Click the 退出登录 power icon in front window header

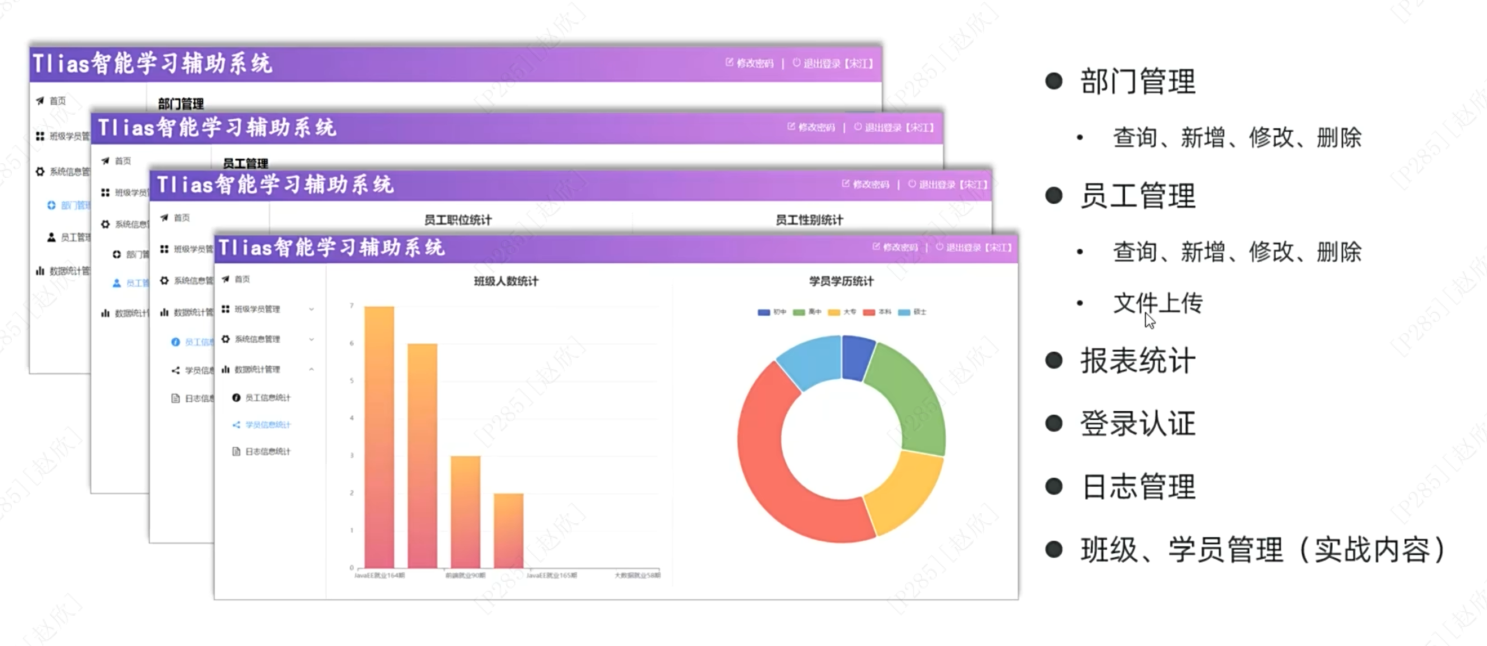(x=939, y=248)
